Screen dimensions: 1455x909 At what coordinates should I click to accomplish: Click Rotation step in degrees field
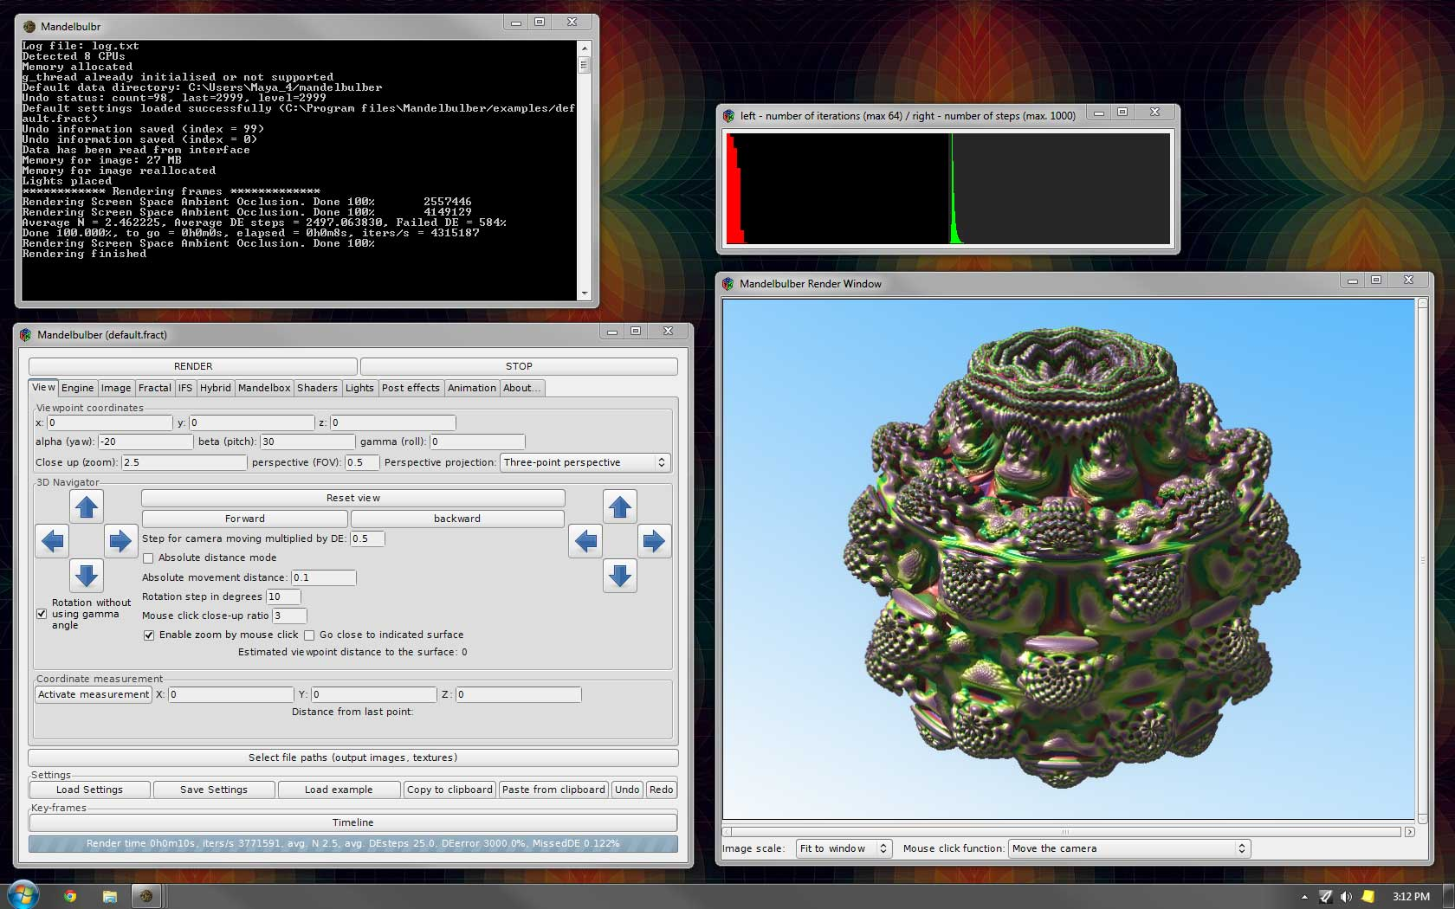[283, 596]
